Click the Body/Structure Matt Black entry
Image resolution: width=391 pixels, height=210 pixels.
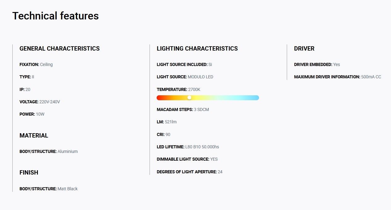[49, 189]
